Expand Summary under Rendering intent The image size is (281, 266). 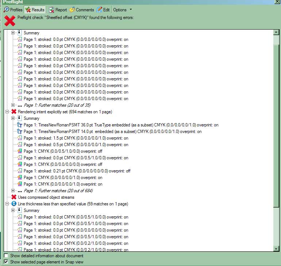pyautogui.click(x=13, y=118)
